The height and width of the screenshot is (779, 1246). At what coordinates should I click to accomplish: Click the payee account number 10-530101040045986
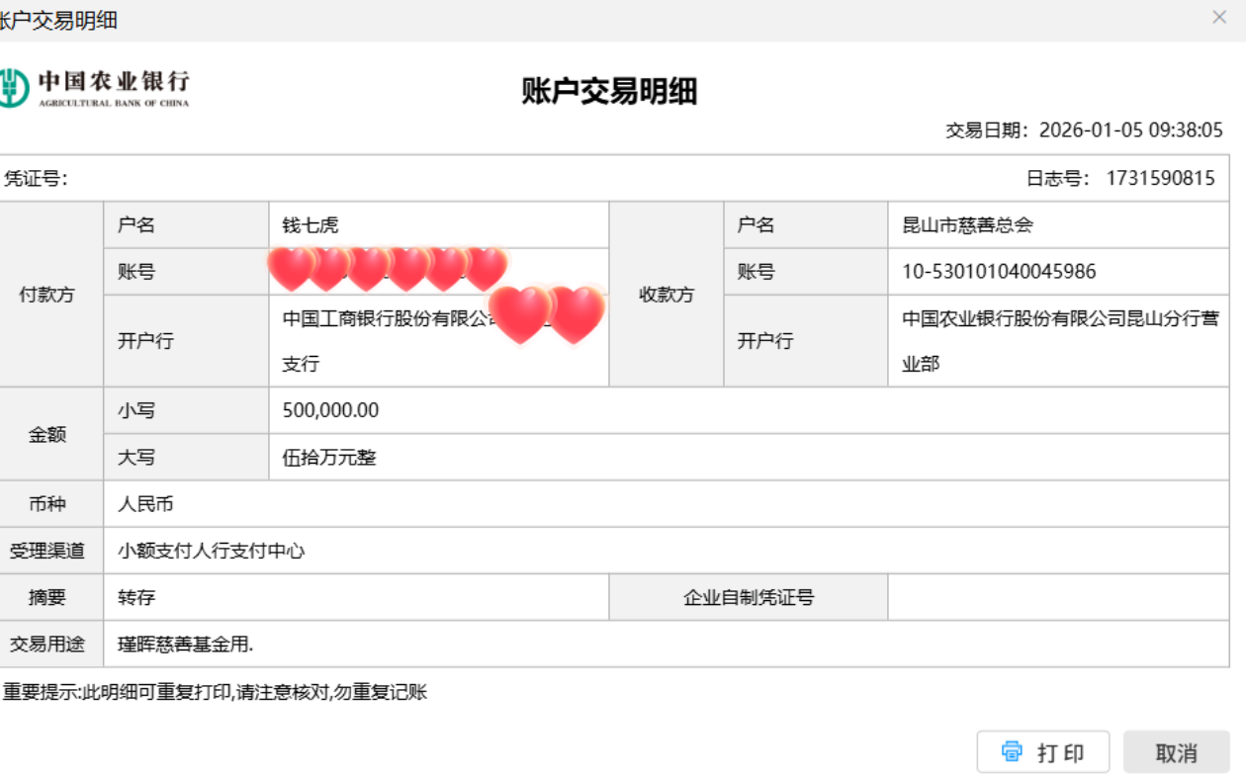click(999, 272)
